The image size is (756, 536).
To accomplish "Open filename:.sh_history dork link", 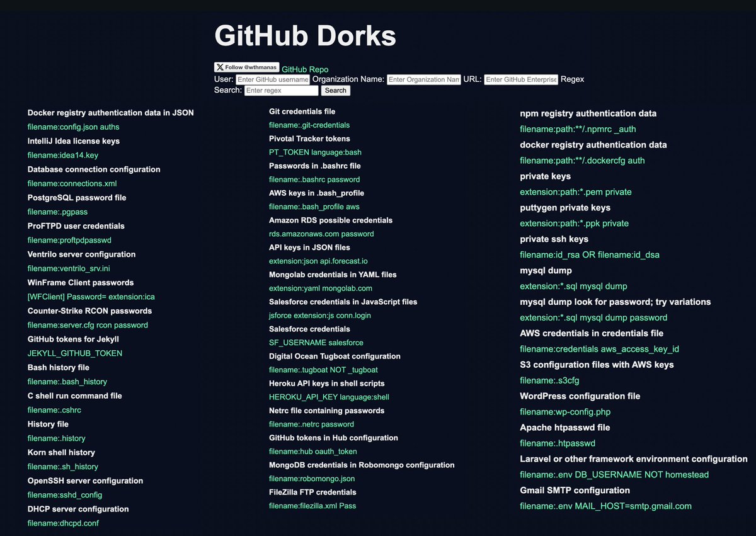I will tap(63, 467).
